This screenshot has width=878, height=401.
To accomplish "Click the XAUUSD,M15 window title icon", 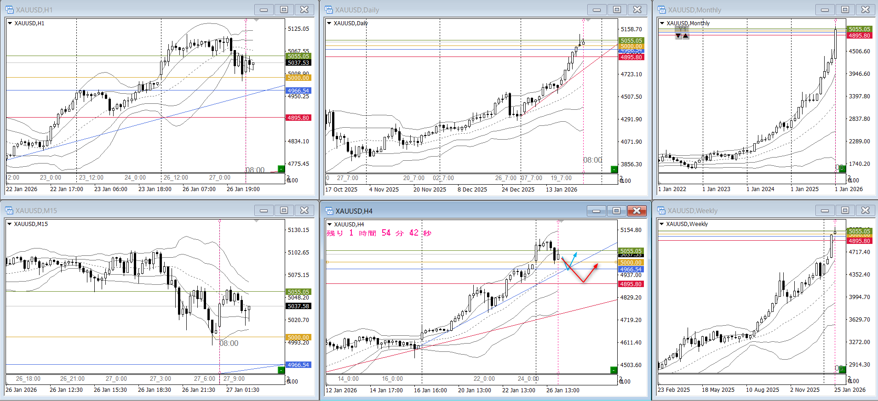I will [9, 210].
